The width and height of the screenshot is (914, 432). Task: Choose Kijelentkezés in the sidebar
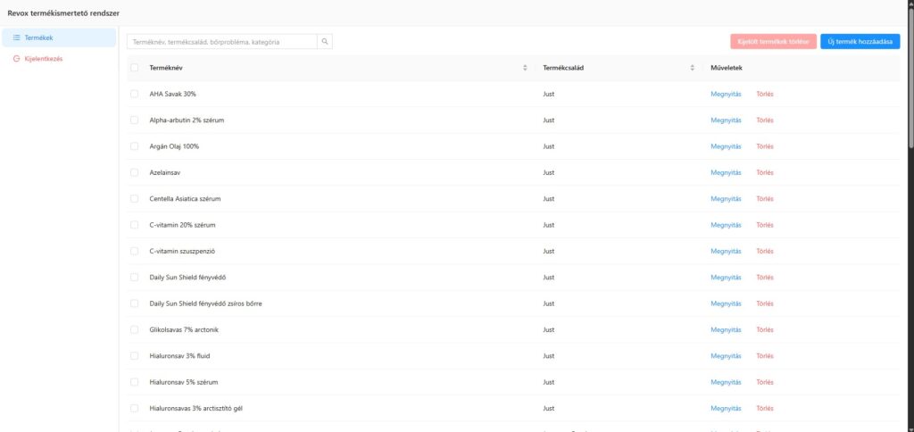tap(43, 59)
